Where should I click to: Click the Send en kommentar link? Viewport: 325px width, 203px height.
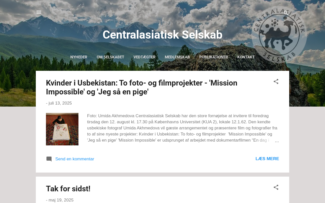tap(75, 159)
